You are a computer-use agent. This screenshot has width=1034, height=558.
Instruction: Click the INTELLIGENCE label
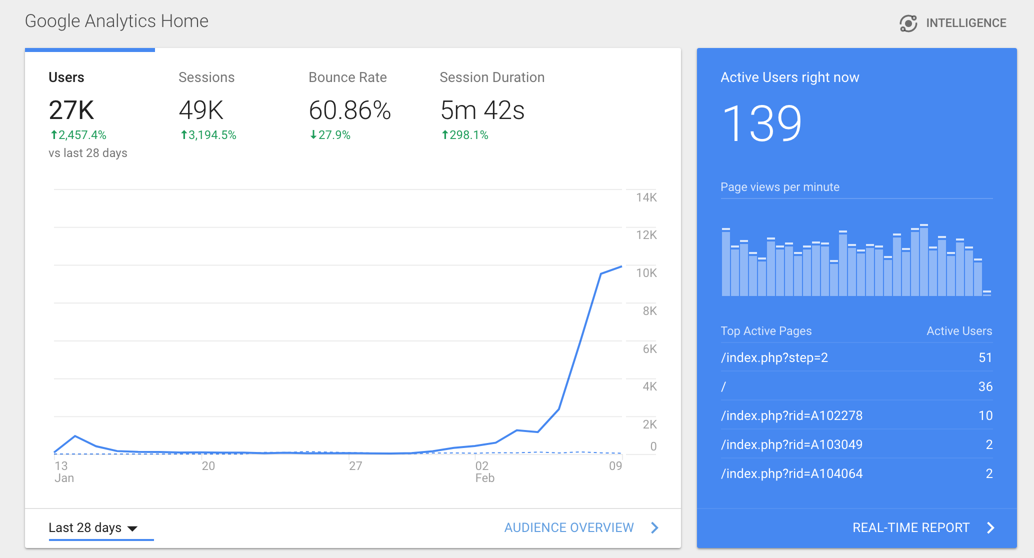[966, 23]
